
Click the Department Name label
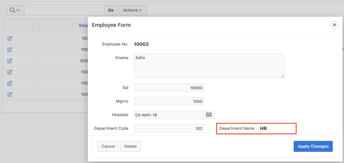[x=237, y=128]
